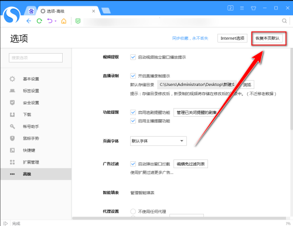293x226 pixels.
Task: Click the 管理已关闭提醒的剧集 button
Action: [x=196, y=112]
